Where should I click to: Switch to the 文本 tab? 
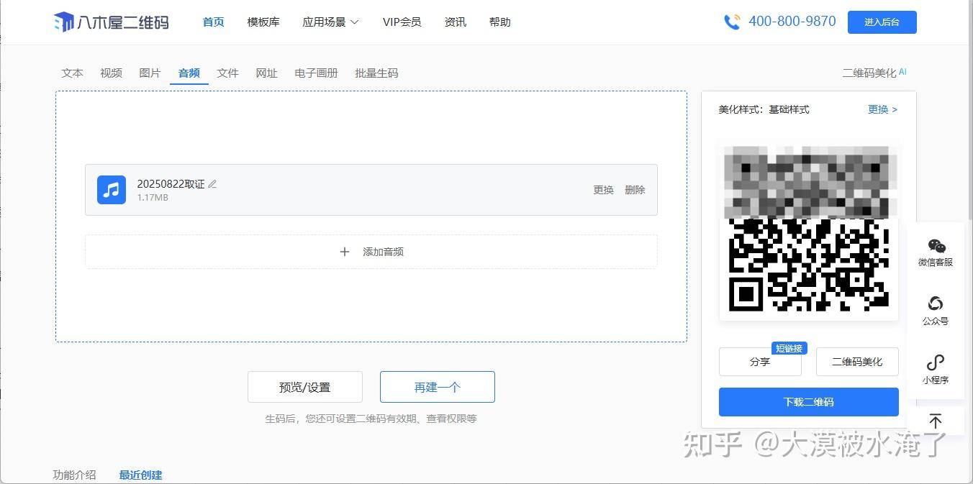click(73, 73)
